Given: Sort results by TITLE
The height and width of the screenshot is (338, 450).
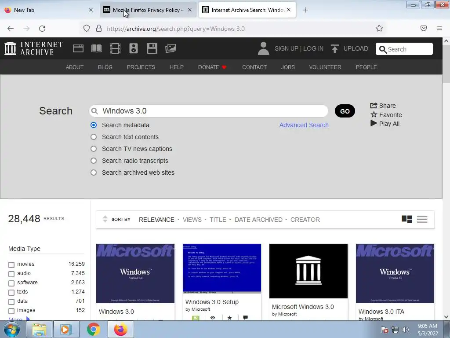Looking at the screenshot, I should coord(218,220).
